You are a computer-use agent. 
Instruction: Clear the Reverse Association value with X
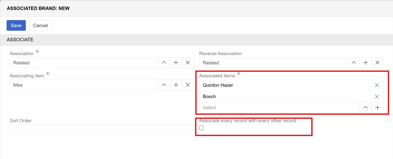point(377,63)
